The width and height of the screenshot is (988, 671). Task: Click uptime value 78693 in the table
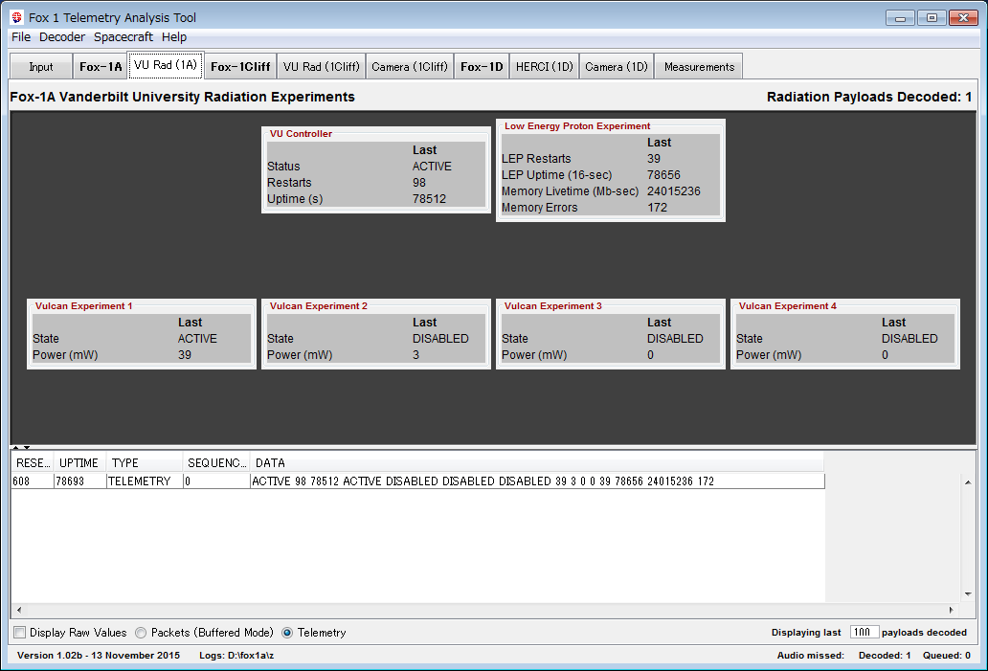[x=79, y=481]
